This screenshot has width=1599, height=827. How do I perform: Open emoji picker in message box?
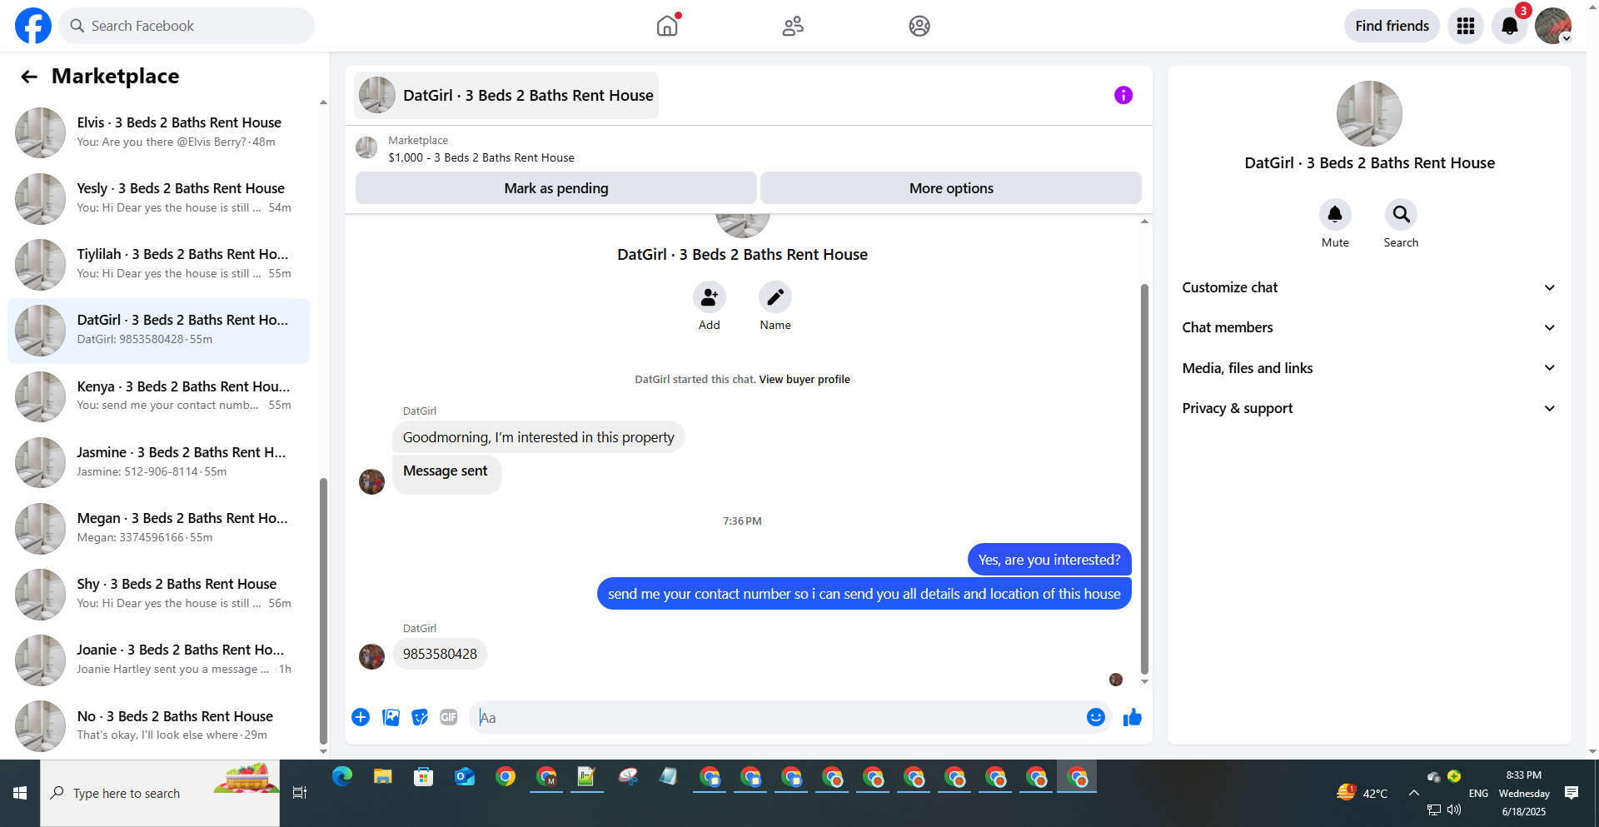click(x=1096, y=717)
